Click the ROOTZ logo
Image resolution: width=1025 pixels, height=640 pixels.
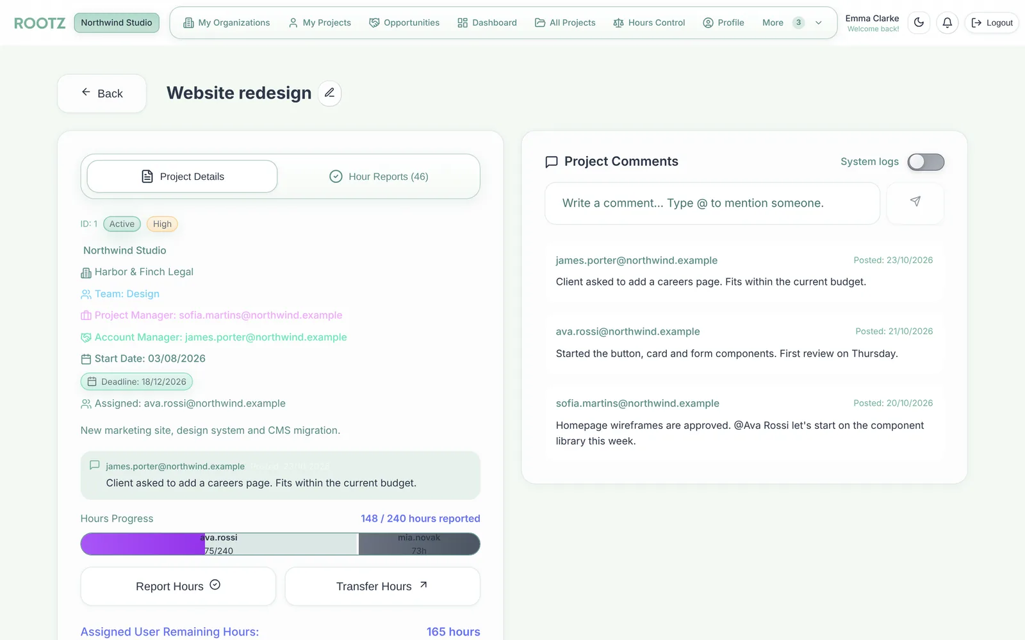pyautogui.click(x=40, y=23)
